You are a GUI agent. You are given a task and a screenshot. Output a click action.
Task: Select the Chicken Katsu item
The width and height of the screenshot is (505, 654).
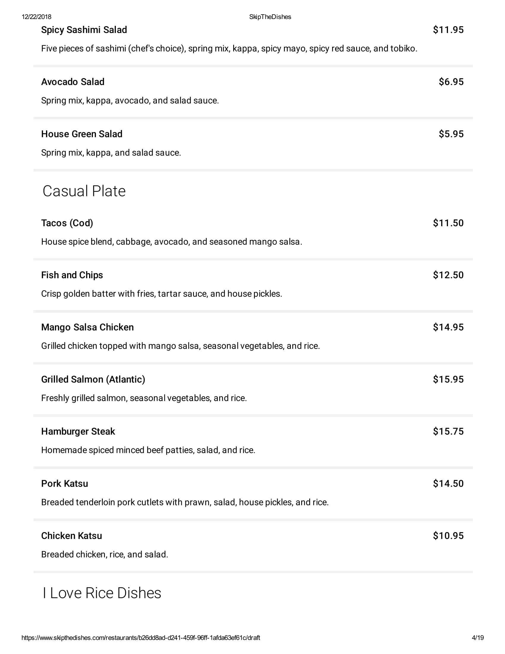pos(72,536)
